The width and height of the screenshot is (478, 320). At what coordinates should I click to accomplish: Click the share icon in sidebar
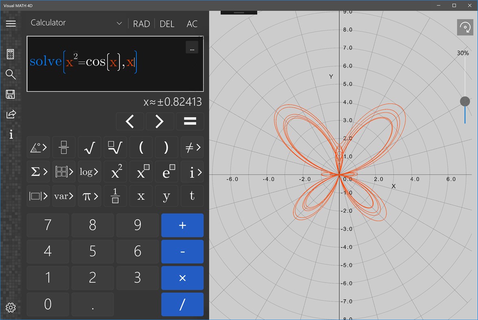pos(11,114)
